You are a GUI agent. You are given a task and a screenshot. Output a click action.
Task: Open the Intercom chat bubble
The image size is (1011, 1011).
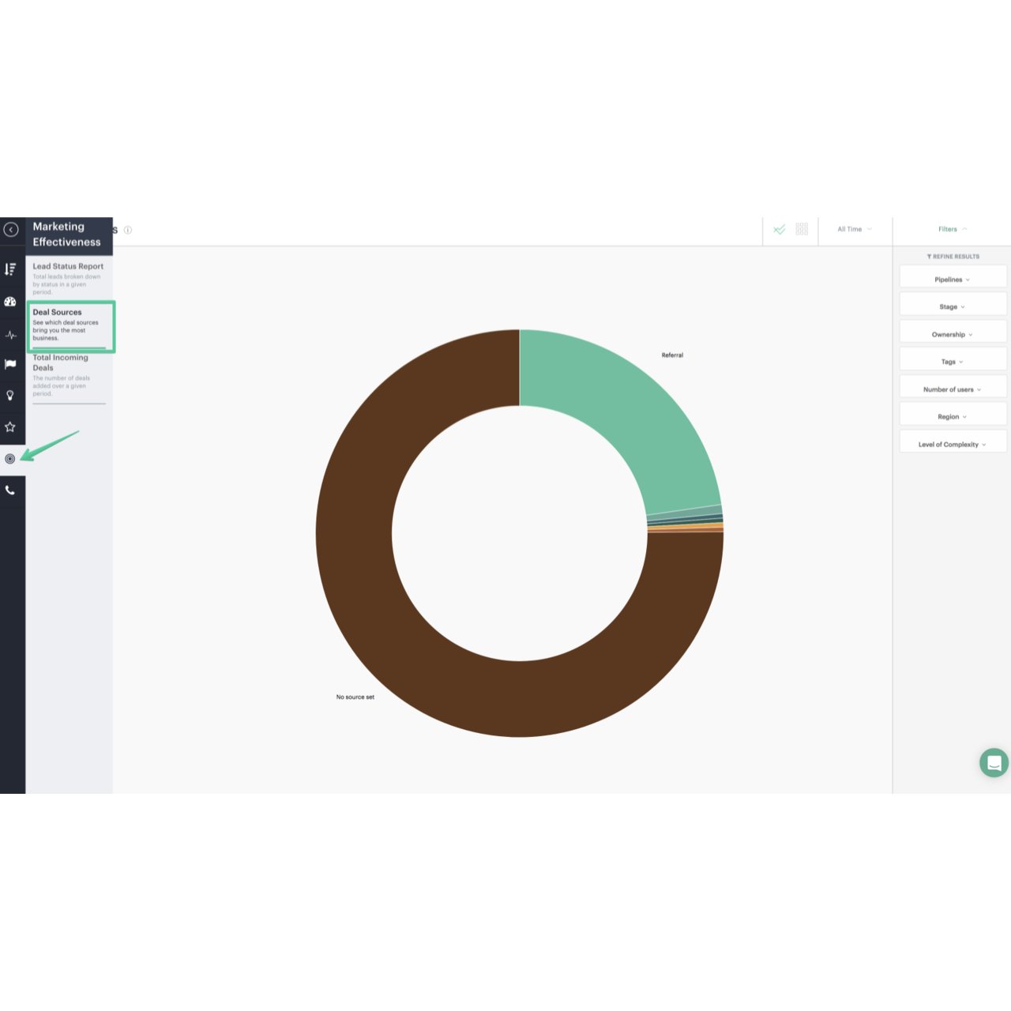994,763
